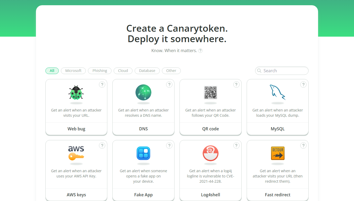Click the 'Create a Canarytoken.' heading
354x201 pixels.
[x=177, y=28]
